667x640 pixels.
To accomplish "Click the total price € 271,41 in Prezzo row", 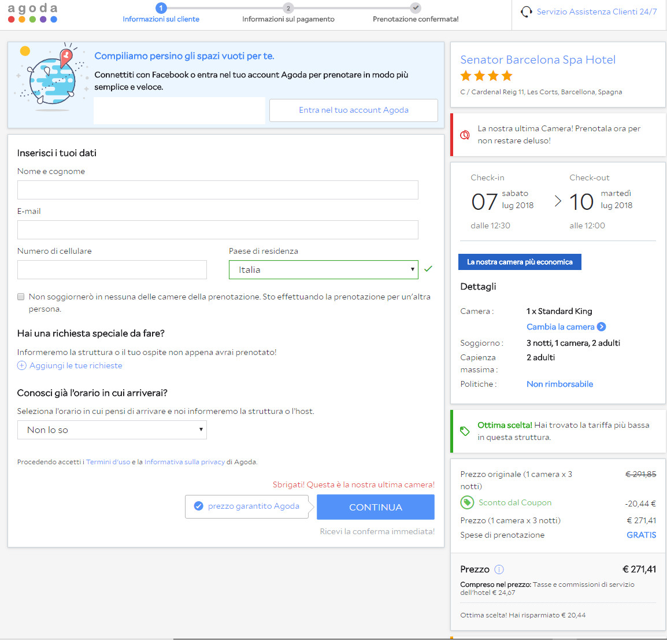I will pyautogui.click(x=639, y=569).
